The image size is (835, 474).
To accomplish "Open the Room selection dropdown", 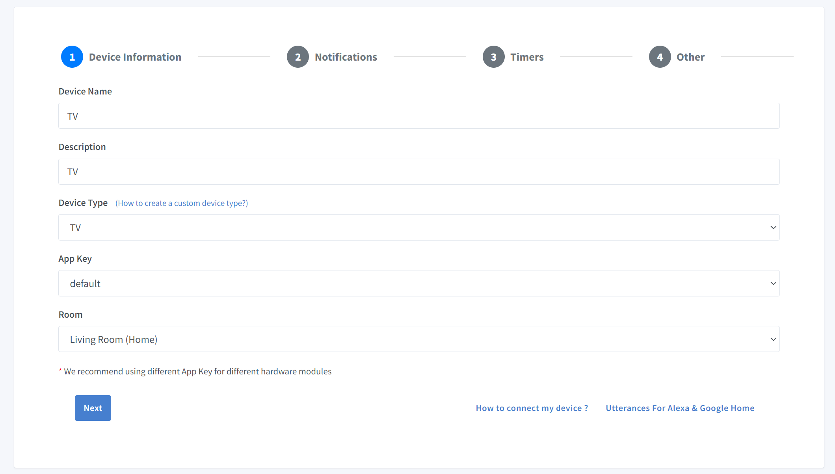I will (x=418, y=339).
